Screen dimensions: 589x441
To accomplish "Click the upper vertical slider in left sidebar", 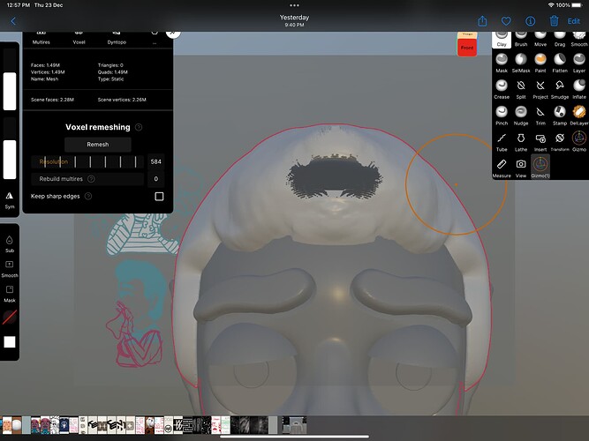I will [10, 79].
